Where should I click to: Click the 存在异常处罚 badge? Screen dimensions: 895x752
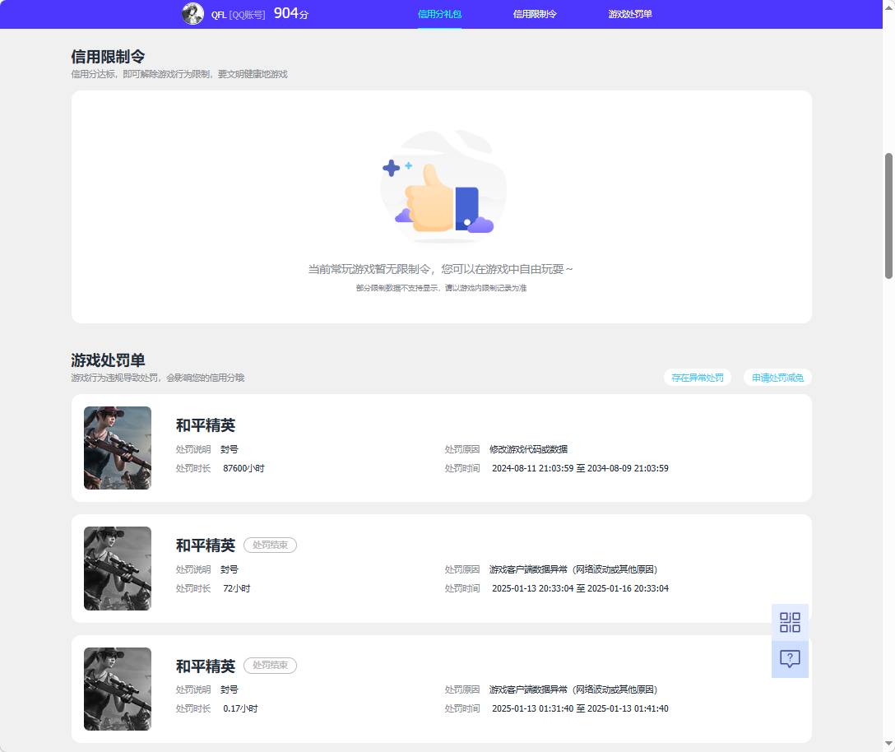tap(697, 377)
